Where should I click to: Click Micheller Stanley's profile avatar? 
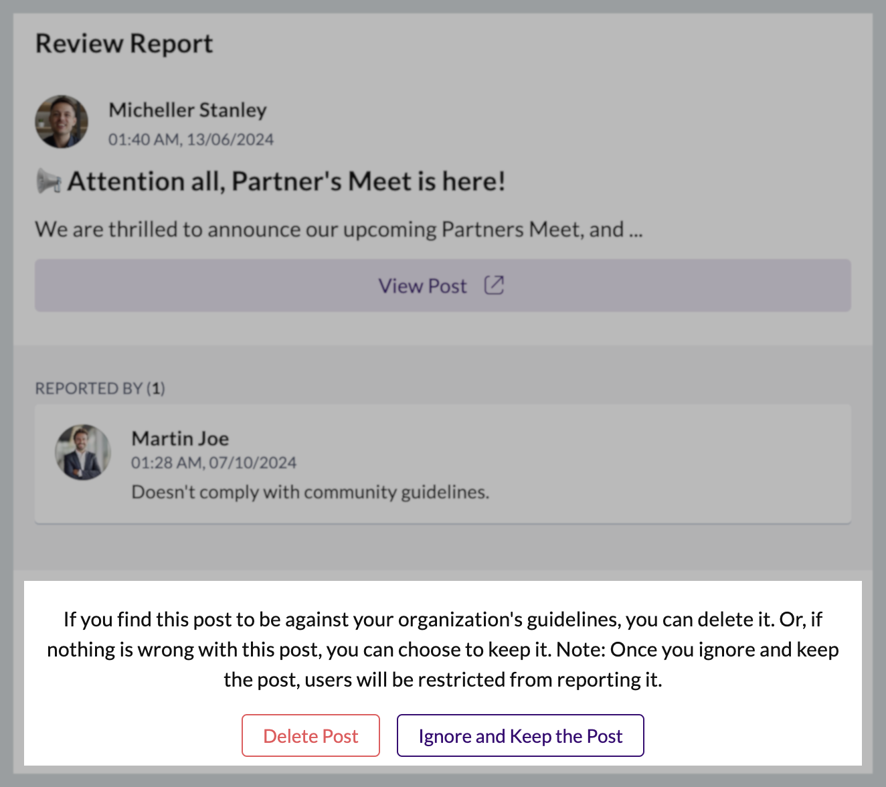tap(62, 121)
